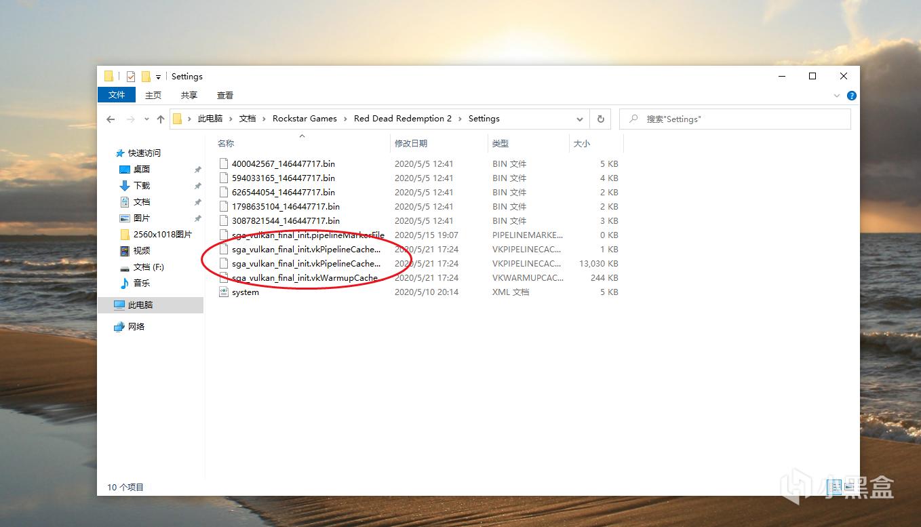Screen dimensions: 921x527
Task: Click the Settings window title bar folder icon
Action: (x=109, y=77)
